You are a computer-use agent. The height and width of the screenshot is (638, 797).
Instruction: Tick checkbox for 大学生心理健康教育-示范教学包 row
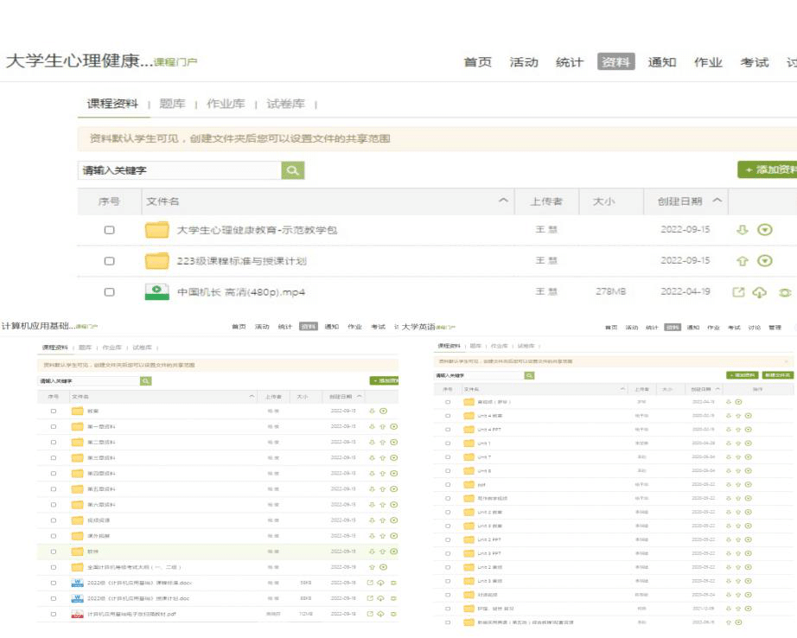(x=109, y=230)
